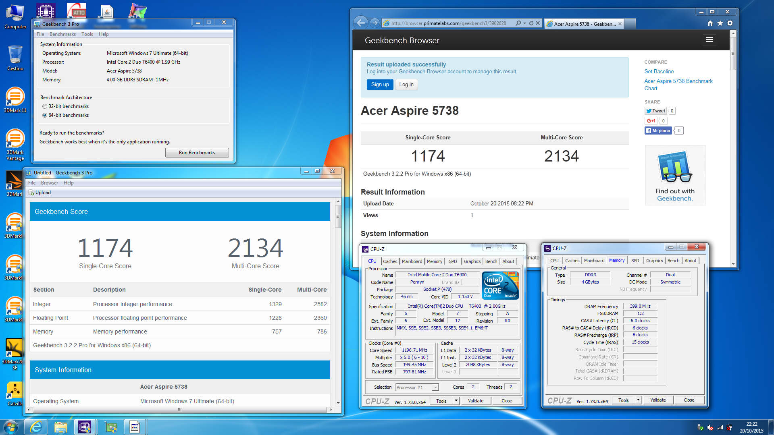Click the Mi piace Facebook button
The height and width of the screenshot is (435, 774).
658,130
